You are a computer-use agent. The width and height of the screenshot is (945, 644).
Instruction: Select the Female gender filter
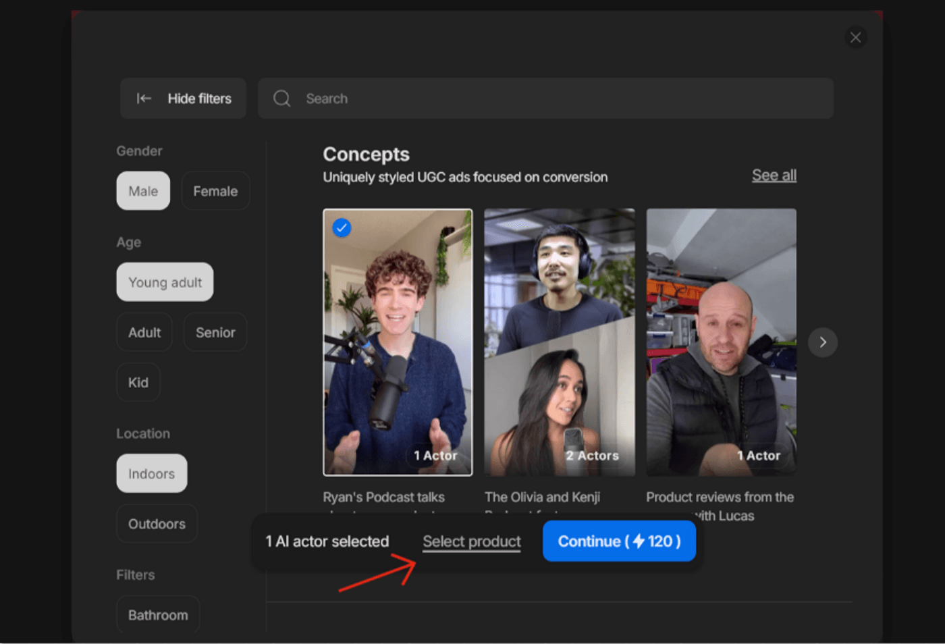[215, 190]
